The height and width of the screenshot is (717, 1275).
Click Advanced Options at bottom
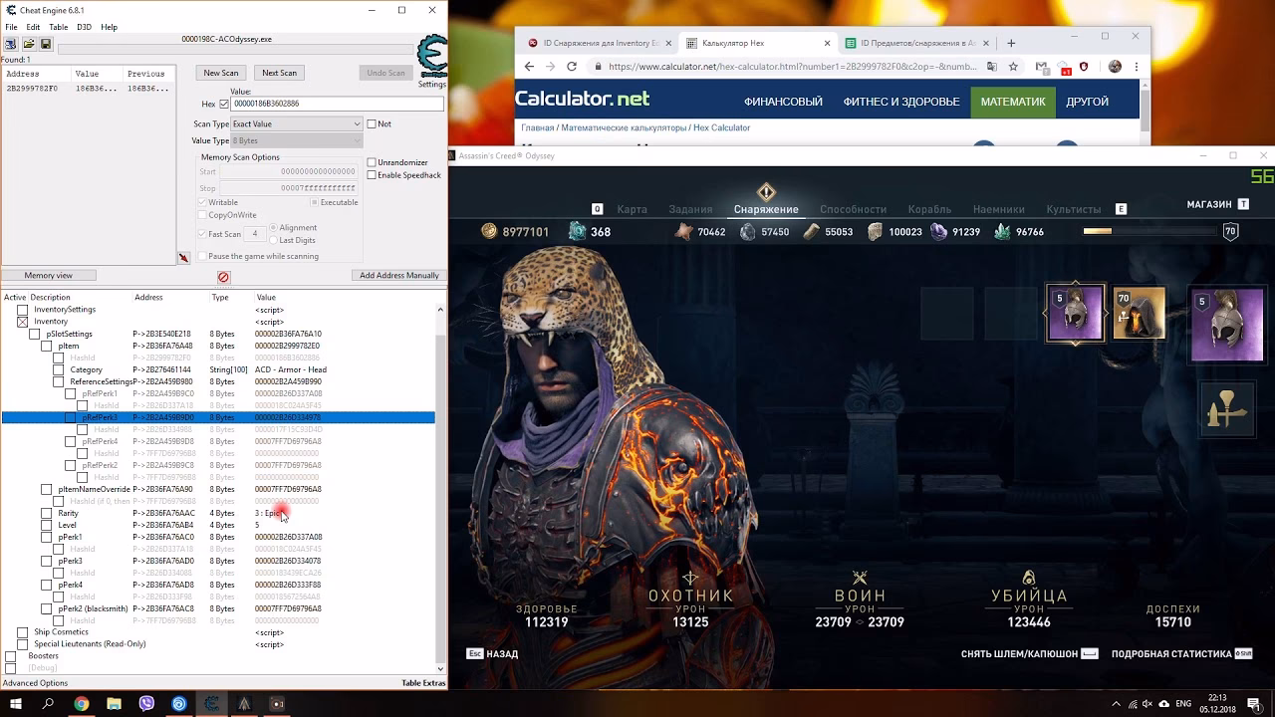pos(35,683)
